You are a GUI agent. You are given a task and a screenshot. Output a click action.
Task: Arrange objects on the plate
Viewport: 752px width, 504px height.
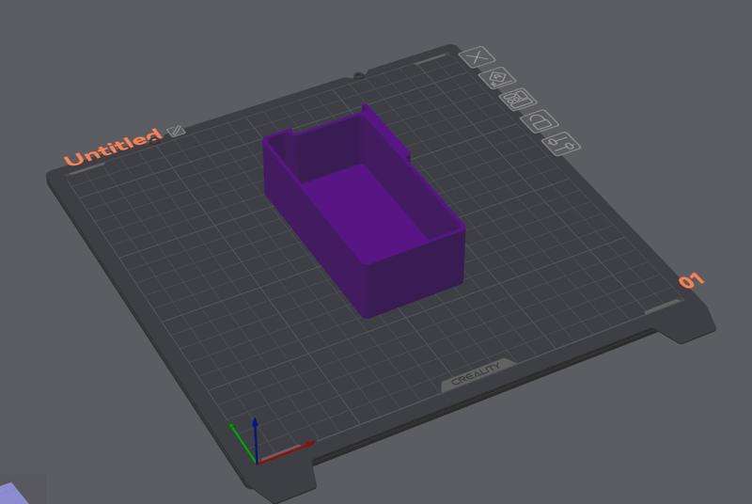[518, 100]
